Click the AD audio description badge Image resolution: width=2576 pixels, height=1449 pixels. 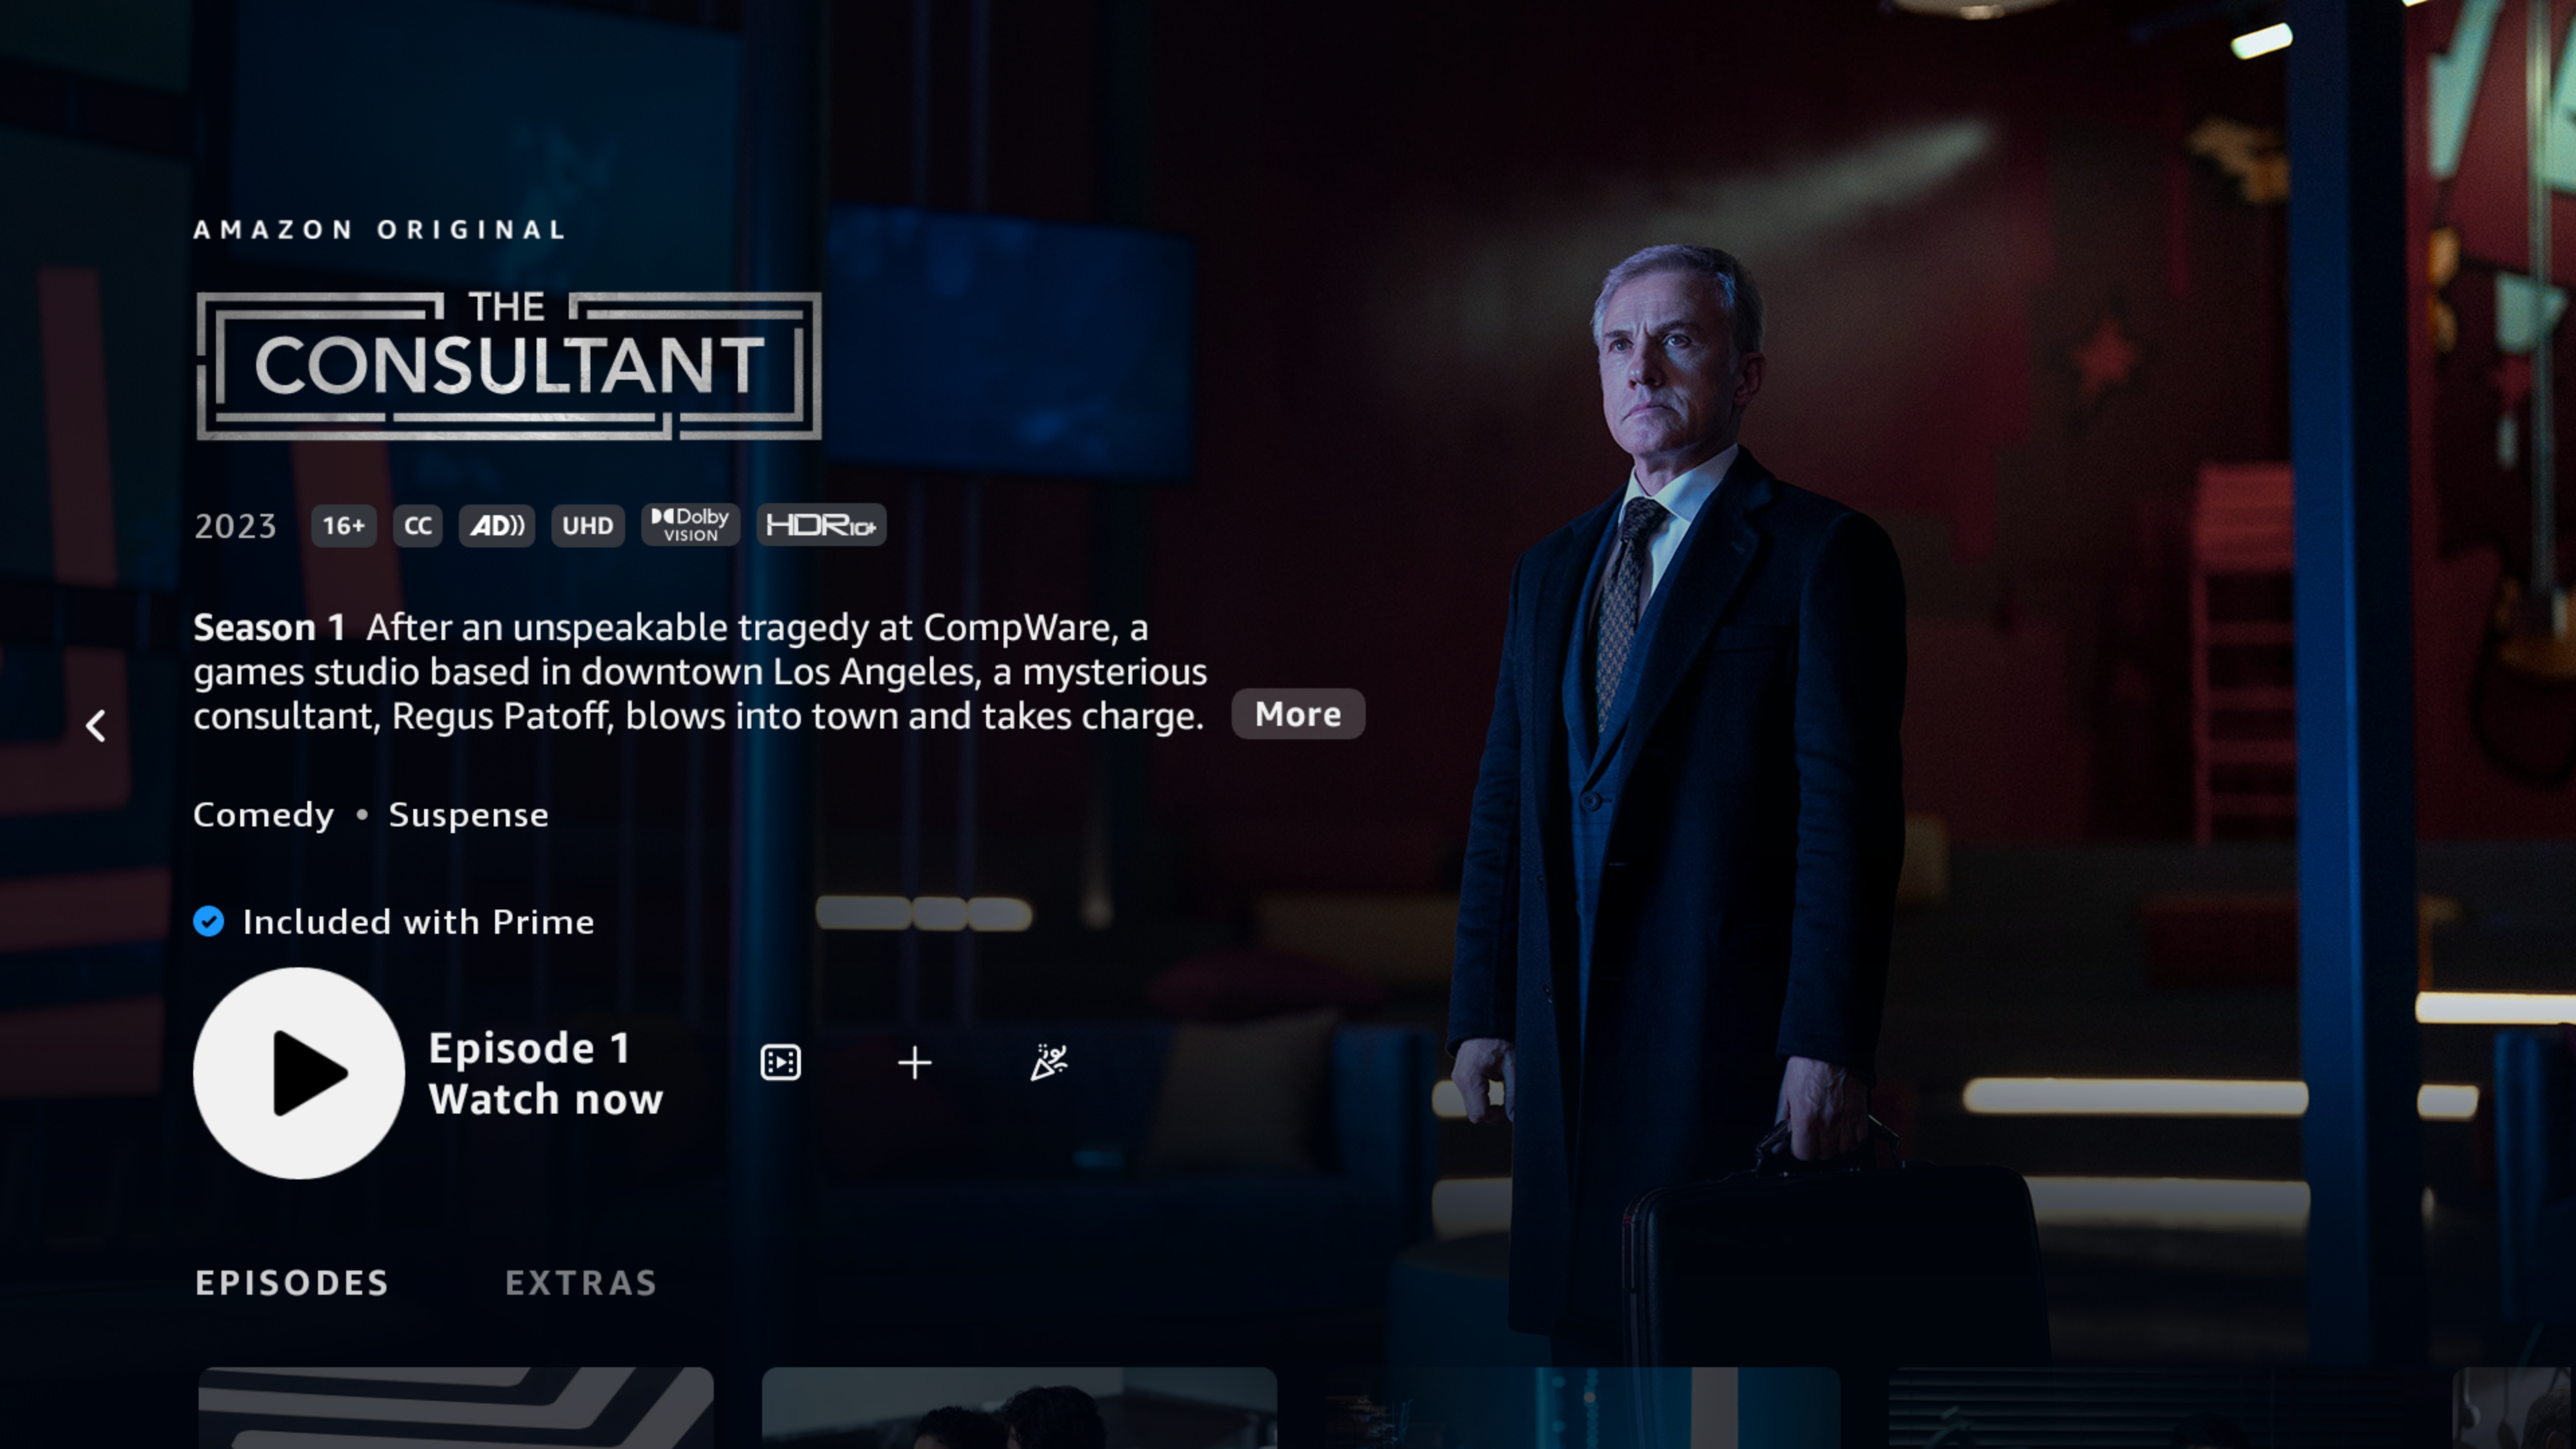coord(497,525)
